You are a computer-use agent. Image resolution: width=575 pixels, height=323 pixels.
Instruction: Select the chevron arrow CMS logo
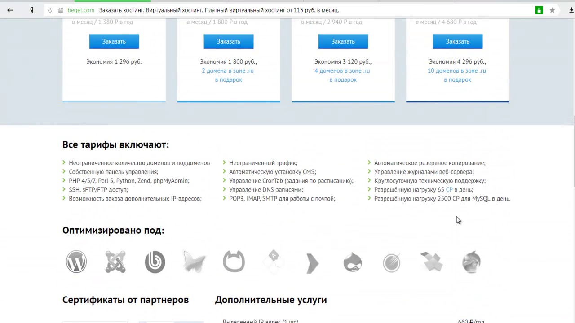[312, 263]
